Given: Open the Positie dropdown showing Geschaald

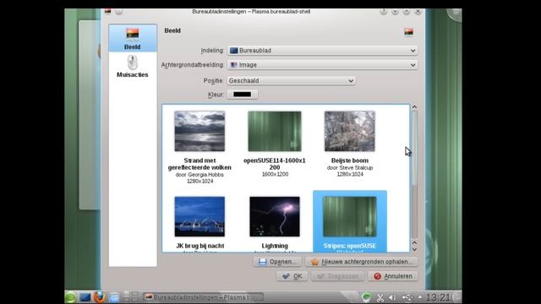Looking at the screenshot, I should pos(291,81).
